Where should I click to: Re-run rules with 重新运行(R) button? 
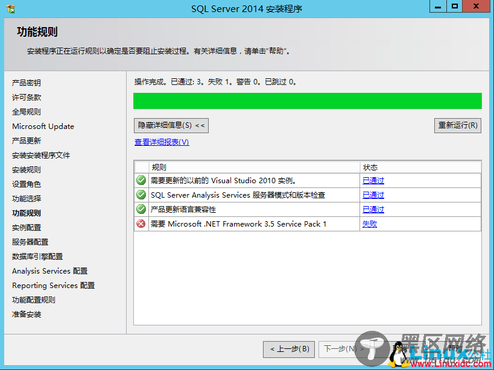[x=457, y=125]
